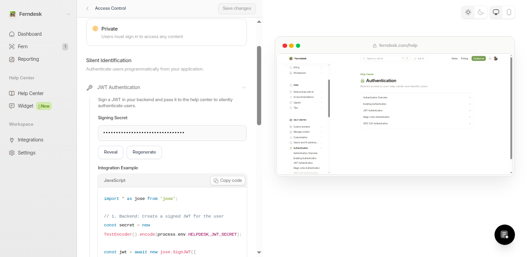
Task: Click the Ferndesk logo in the preview header
Action: pyautogui.click(x=291, y=58)
